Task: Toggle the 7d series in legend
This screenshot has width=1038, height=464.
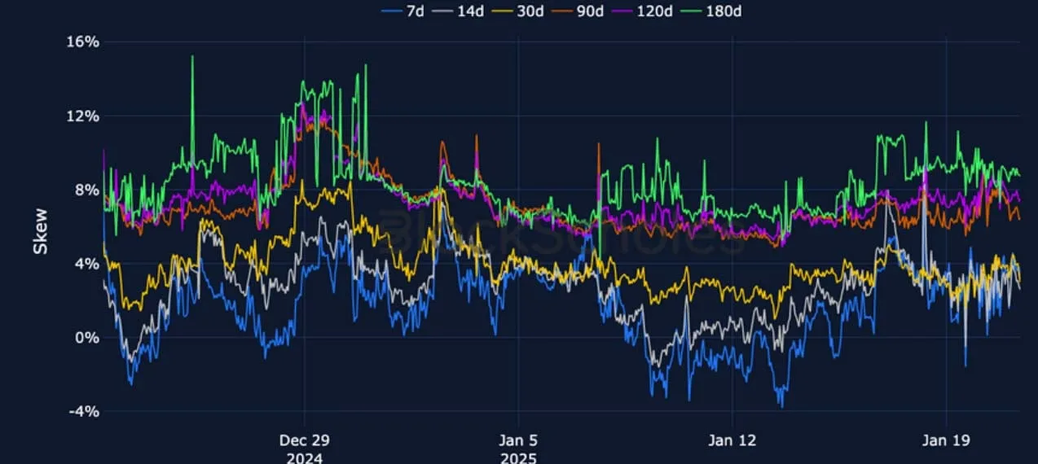Action: point(402,11)
